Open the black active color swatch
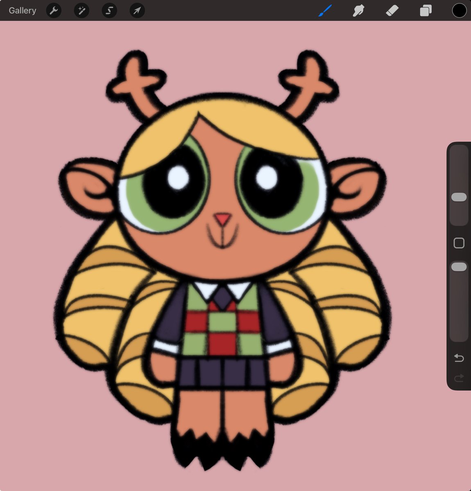Image resolution: width=471 pixels, height=491 pixels. [459, 11]
